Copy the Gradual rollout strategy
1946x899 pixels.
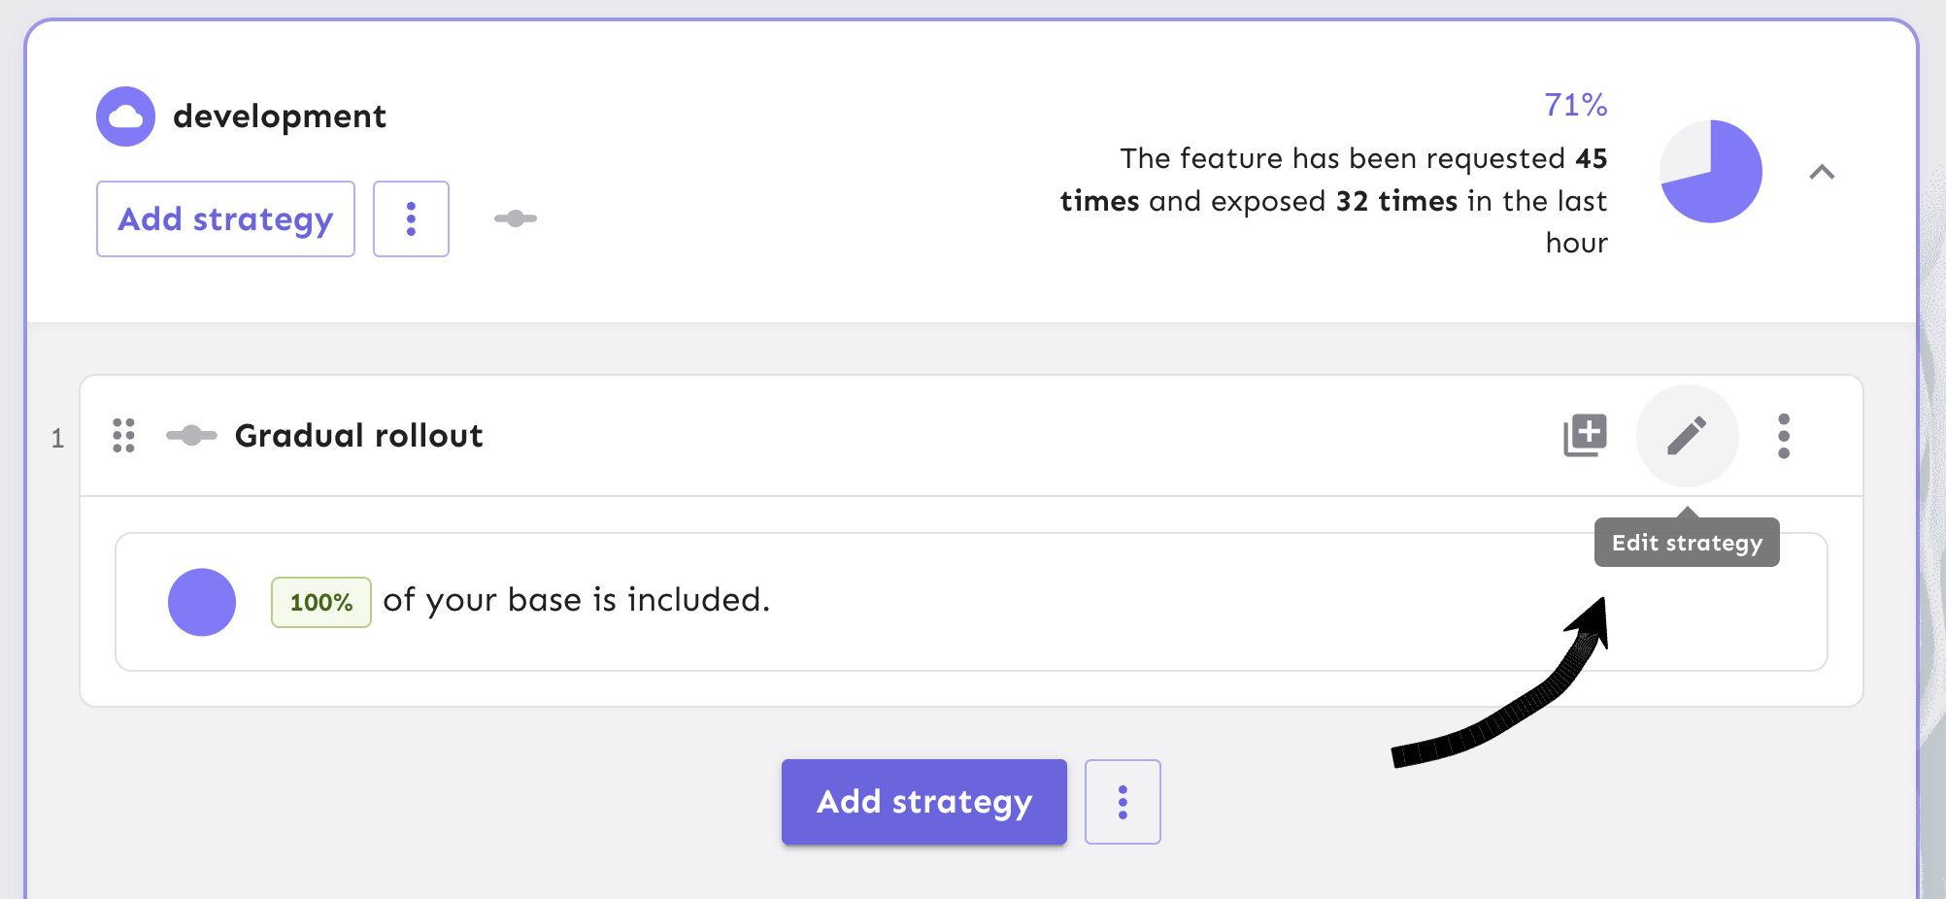point(1585,435)
